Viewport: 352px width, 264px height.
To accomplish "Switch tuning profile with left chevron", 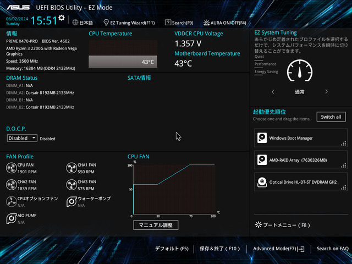I will [273, 92].
